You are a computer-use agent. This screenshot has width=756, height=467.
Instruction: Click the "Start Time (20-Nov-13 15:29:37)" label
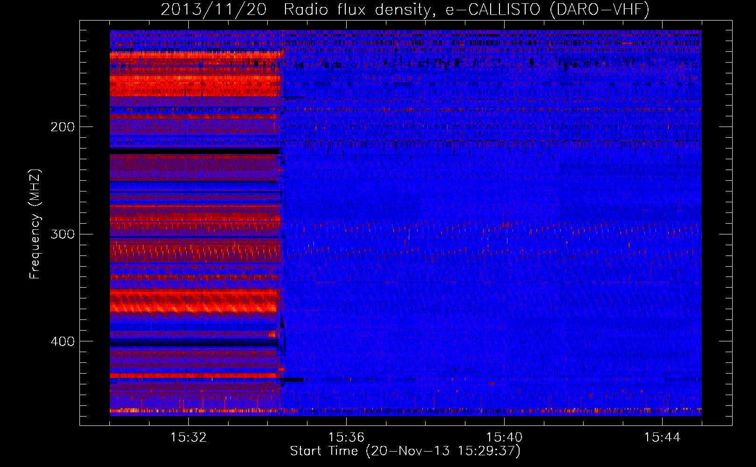(x=405, y=451)
